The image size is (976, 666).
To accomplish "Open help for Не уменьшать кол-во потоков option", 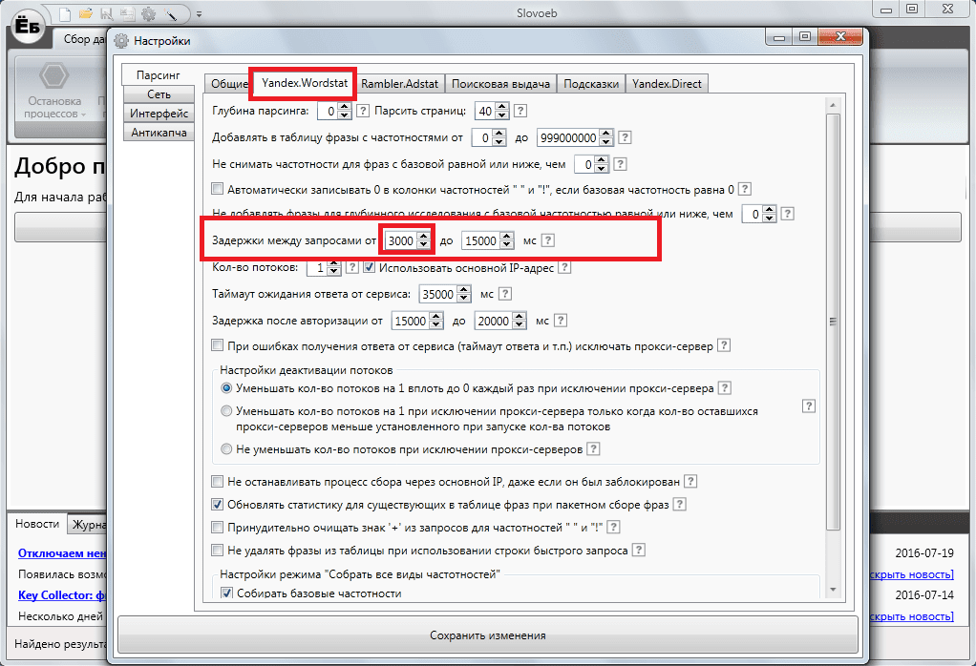I will click(x=593, y=449).
